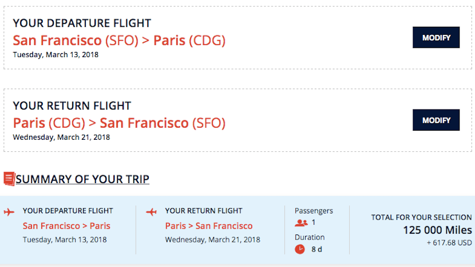The height and width of the screenshot is (267, 475).
Task: Click the departure plane icon in trip summary
Action: [9, 212]
